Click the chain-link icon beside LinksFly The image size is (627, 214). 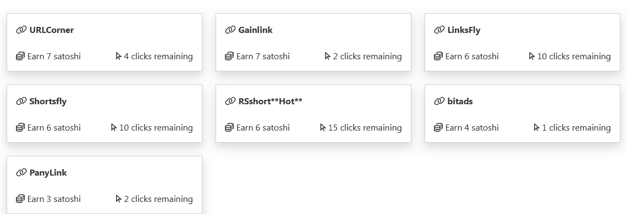tap(439, 30)
